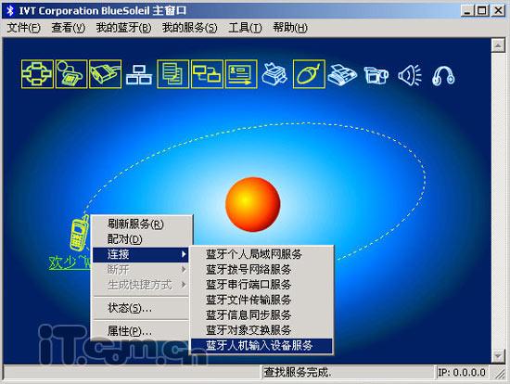Choose 刷新服务(R) in context menu
The image size is (510, 384).
[x=141, y=224]
